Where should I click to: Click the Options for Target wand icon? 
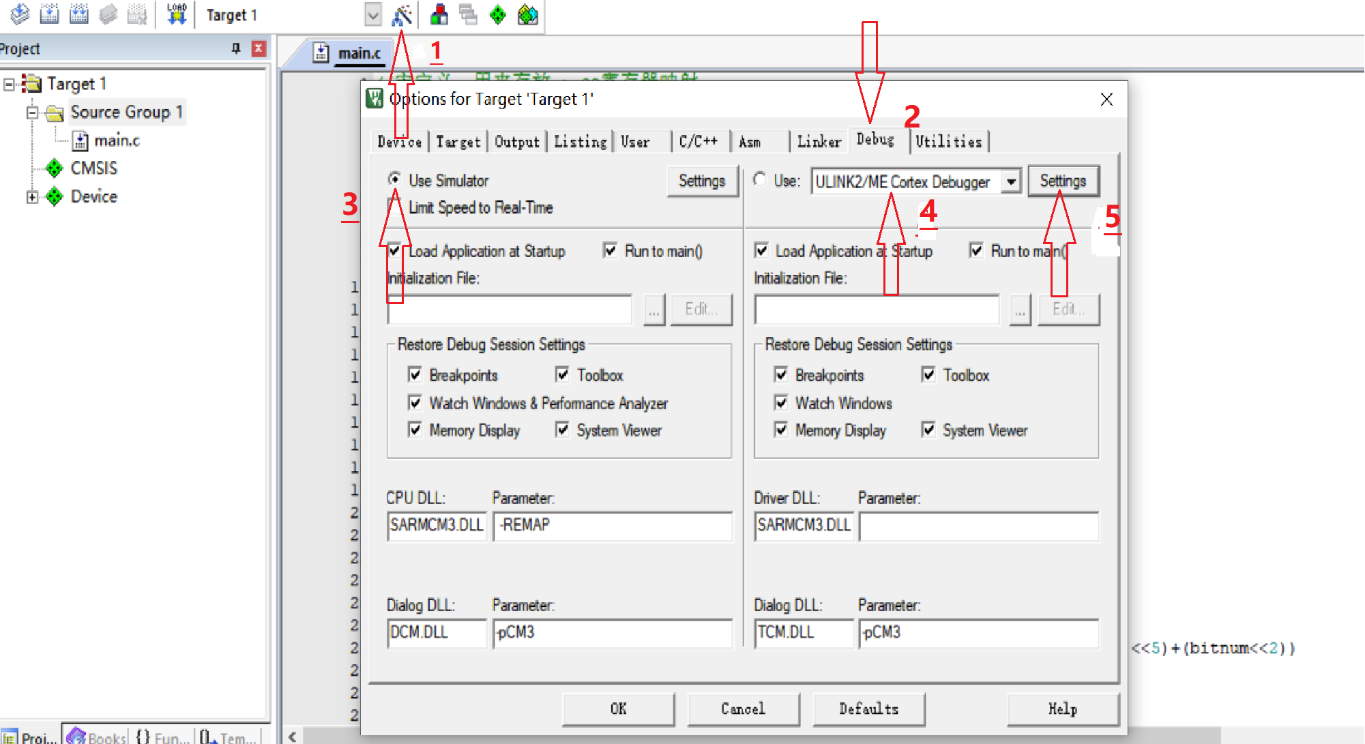(x=402, y=15)
